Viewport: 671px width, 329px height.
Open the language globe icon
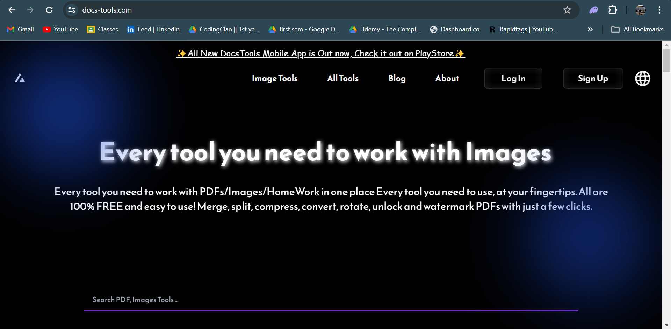[642, 78]
